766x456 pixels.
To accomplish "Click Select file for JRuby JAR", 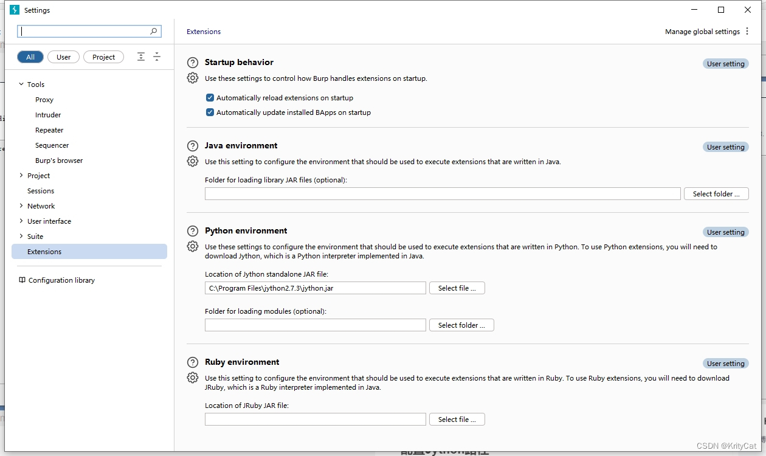I will click(x=457, y=420).
